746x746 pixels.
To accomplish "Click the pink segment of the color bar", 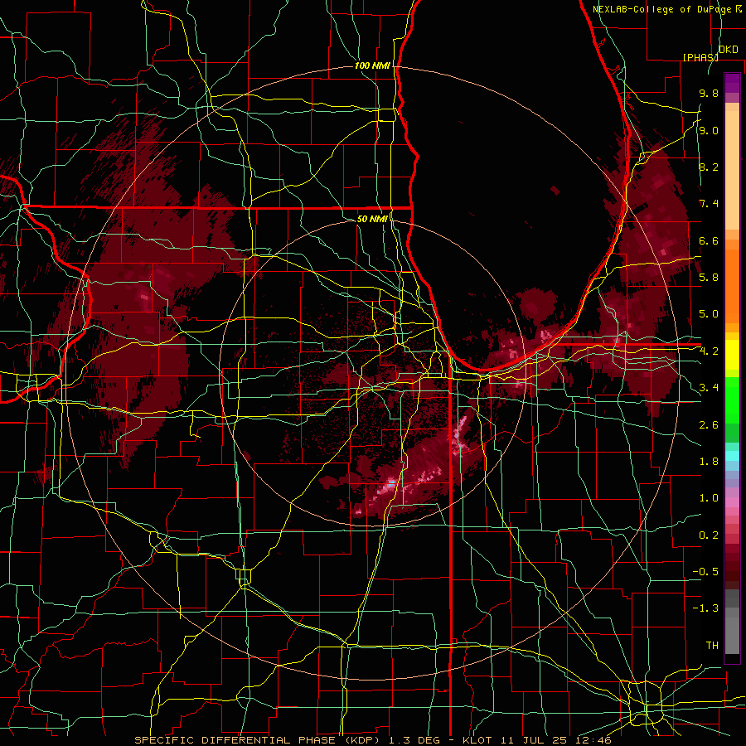I will tap(732, 502).
